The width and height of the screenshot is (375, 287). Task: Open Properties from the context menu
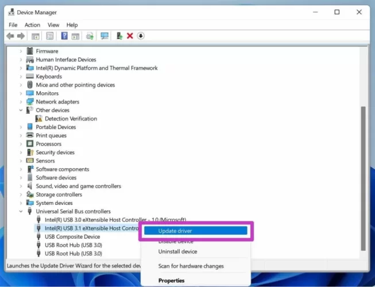pyautogui.click(x=171, y=281)
